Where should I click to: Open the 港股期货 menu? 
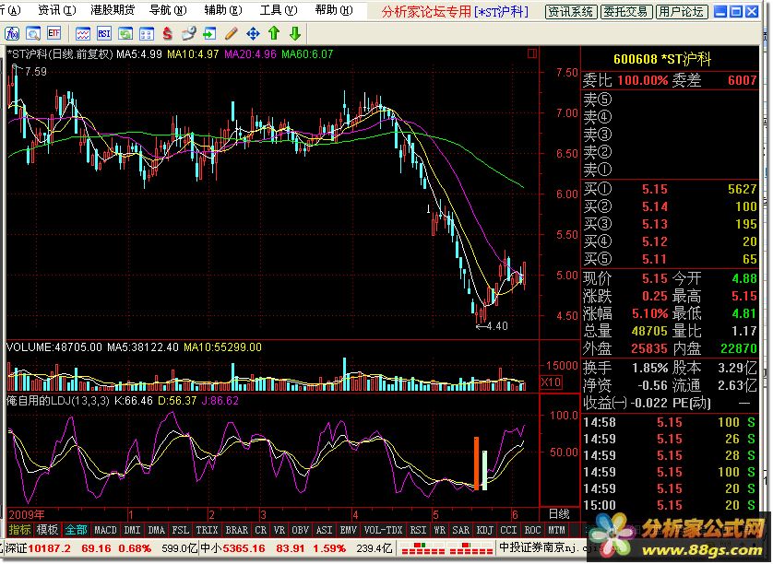(x=113, y=10)
